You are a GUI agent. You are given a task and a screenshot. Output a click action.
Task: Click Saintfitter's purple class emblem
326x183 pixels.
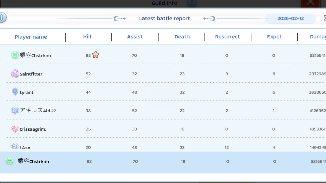pos(15,74)
